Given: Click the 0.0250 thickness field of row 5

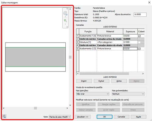Looking at the screenshot, I should (x=130, y=49).
